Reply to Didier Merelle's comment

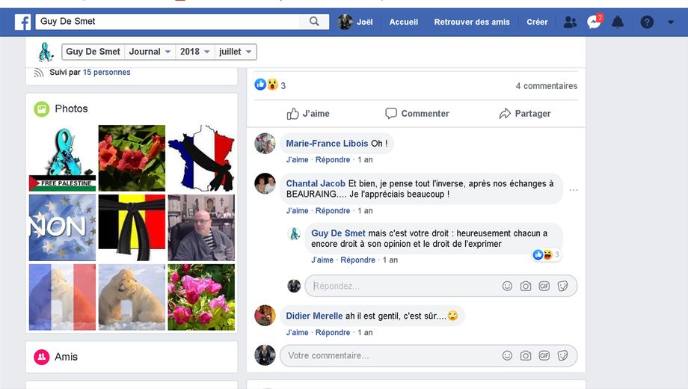[333, 333]
